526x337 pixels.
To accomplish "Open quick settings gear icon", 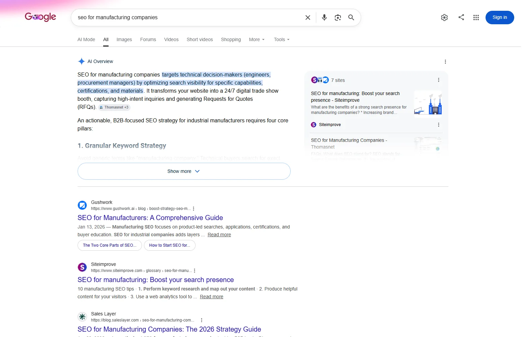I will point(444,18).
